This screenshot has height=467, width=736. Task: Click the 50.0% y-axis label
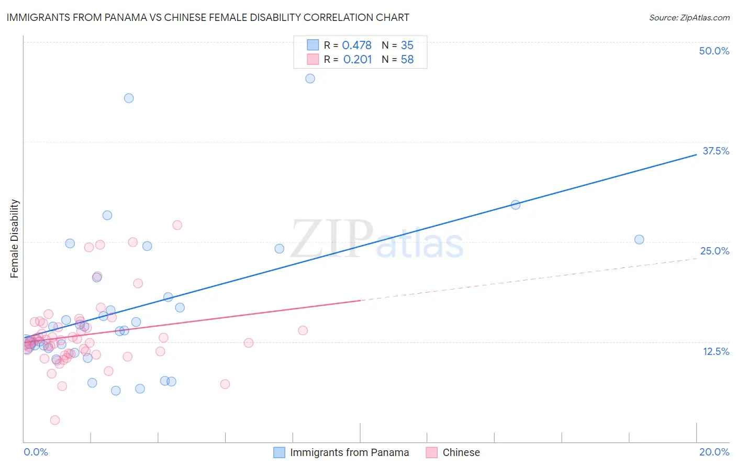pos(714,51)
